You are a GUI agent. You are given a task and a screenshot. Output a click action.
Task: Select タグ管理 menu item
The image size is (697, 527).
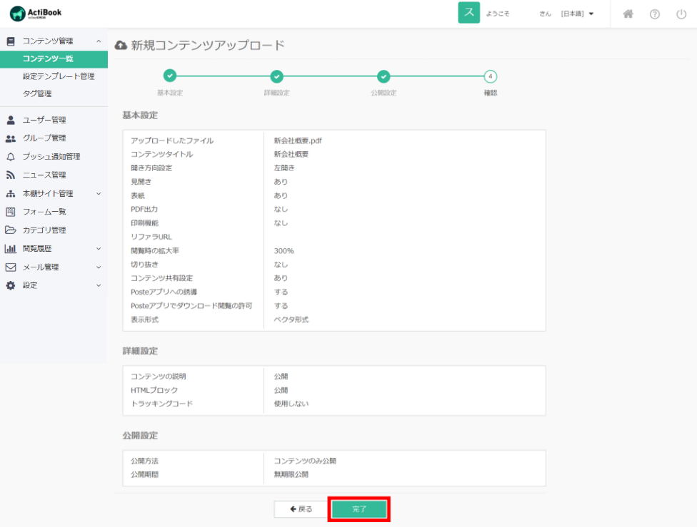pos(36,93)
